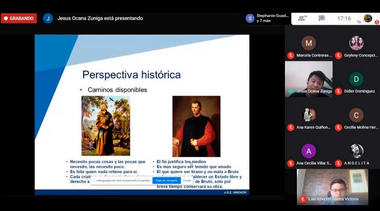380x211 pixels.
Task: Click muted mic icon of Geyleny Concepci...
Action: 338,55
